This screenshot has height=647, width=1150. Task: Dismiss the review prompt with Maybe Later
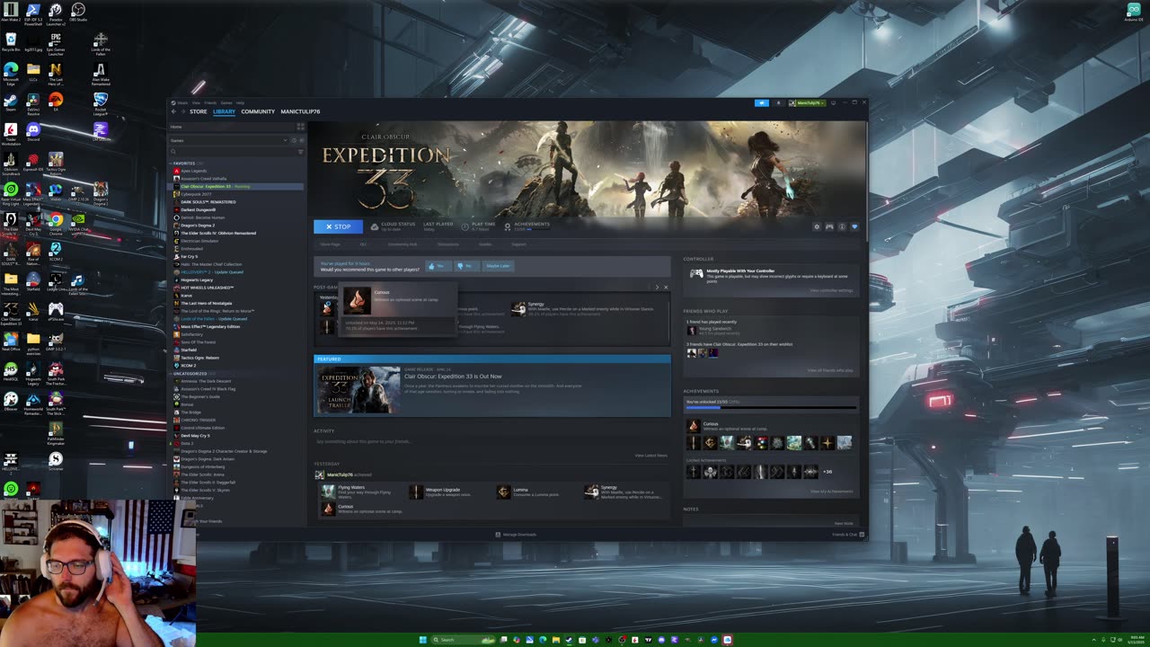[x=498, y=266]
